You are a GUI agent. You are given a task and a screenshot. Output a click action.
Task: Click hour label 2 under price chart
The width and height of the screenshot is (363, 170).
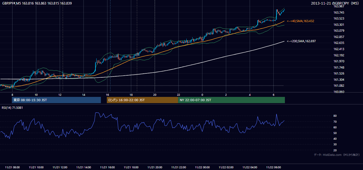point(226,95)
